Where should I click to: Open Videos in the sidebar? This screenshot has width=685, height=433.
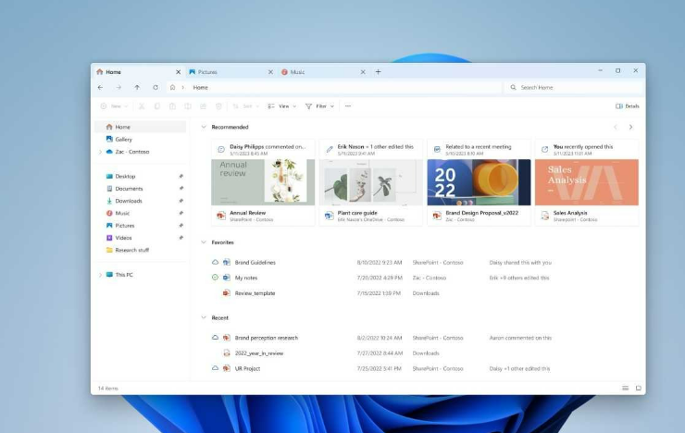[x=141, y=238]
